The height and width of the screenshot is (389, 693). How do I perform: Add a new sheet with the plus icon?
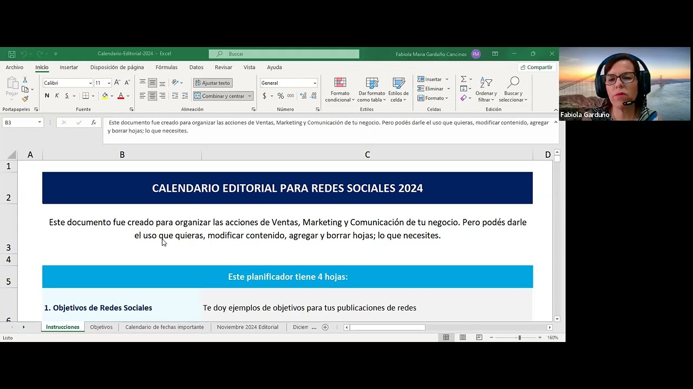tap(325, 327)
